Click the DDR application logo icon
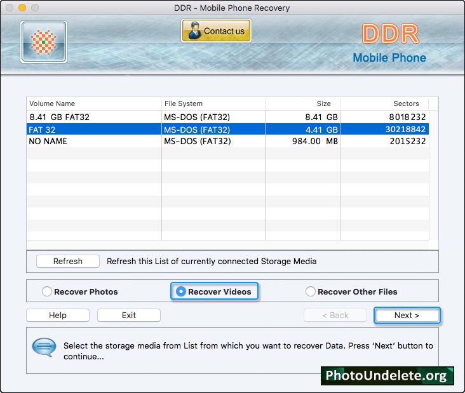This screenshot has height=393, width=465. (x=44, y=42)
